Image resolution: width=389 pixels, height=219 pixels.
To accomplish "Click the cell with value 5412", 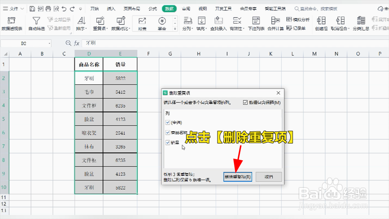I will coord(120,92).
